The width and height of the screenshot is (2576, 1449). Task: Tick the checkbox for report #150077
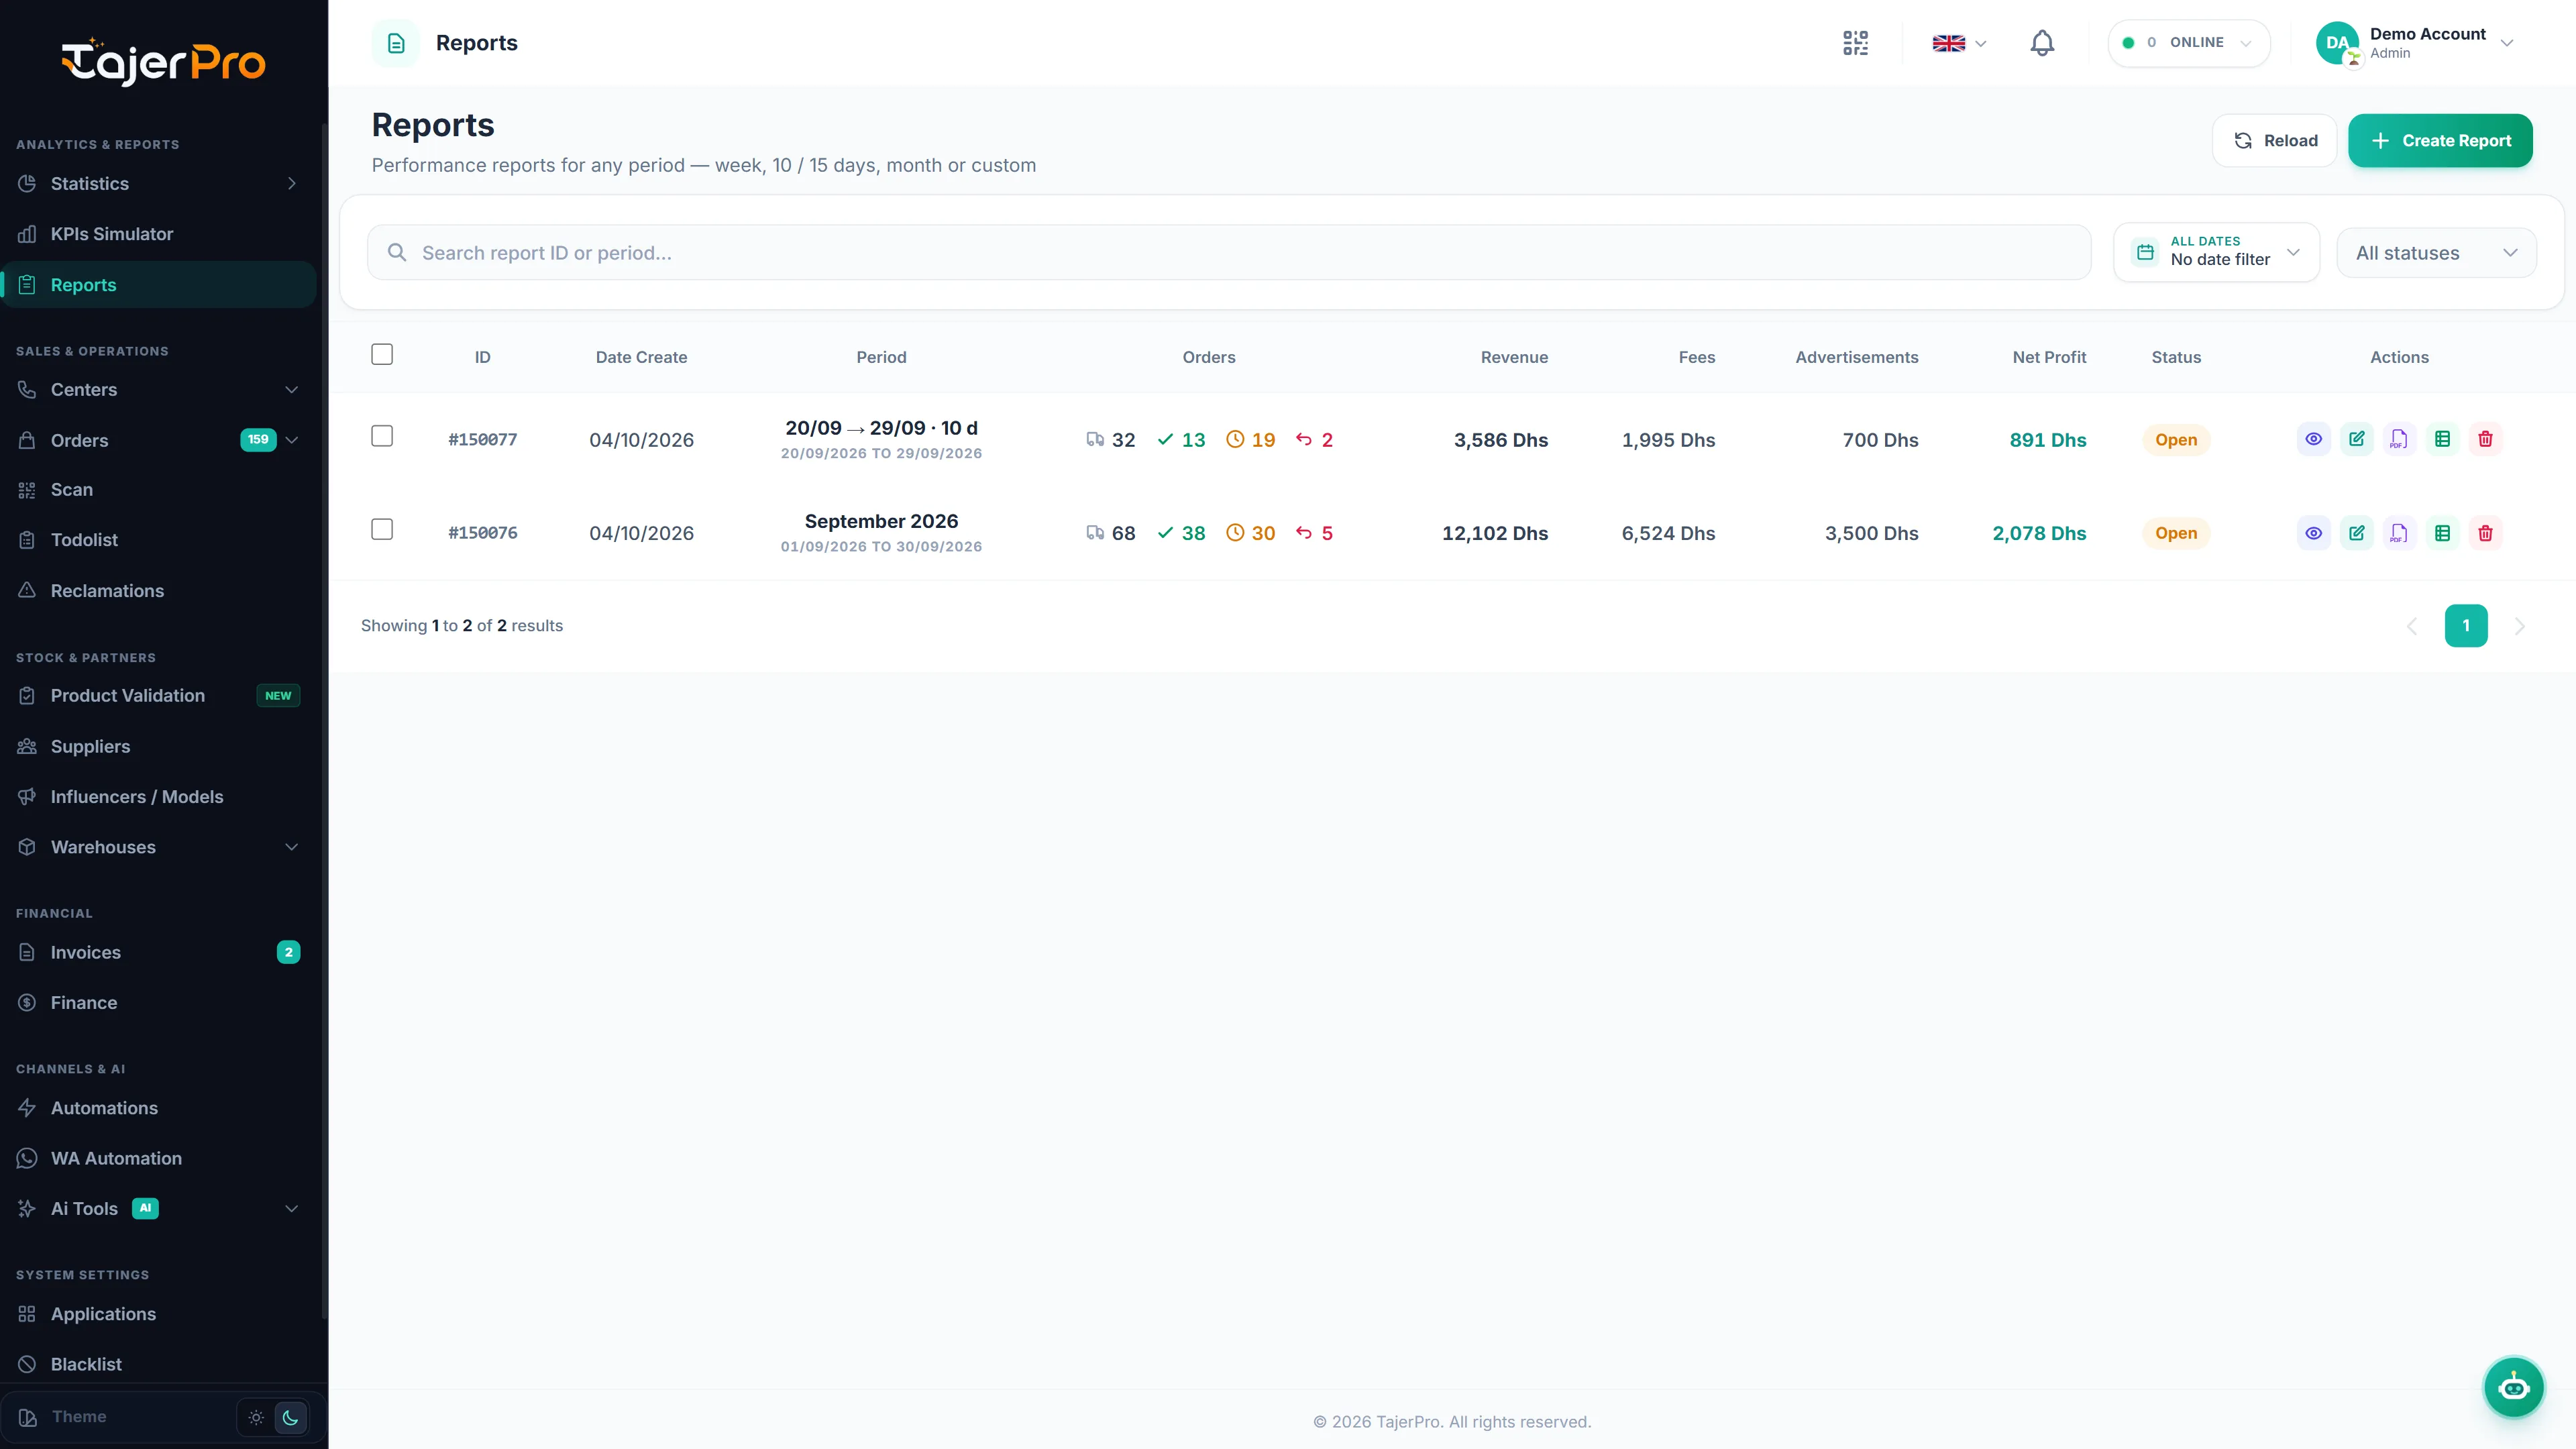[382, 436]
